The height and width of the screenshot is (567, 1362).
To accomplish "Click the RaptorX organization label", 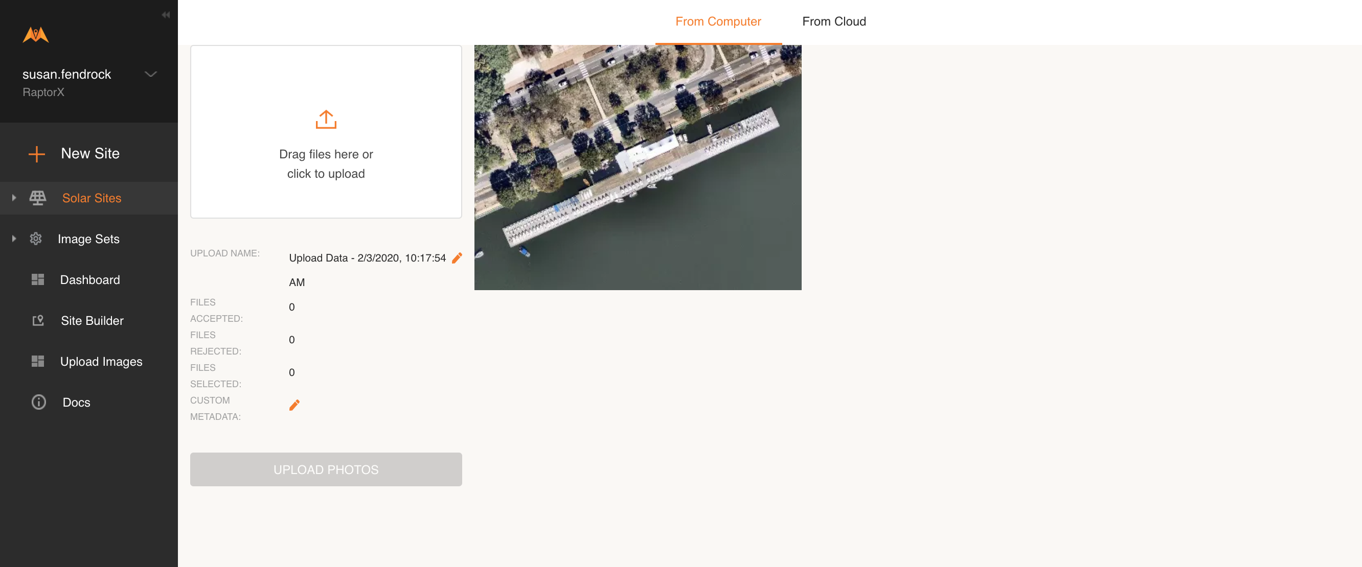I will pyautogui.click(x=43, y=92).
